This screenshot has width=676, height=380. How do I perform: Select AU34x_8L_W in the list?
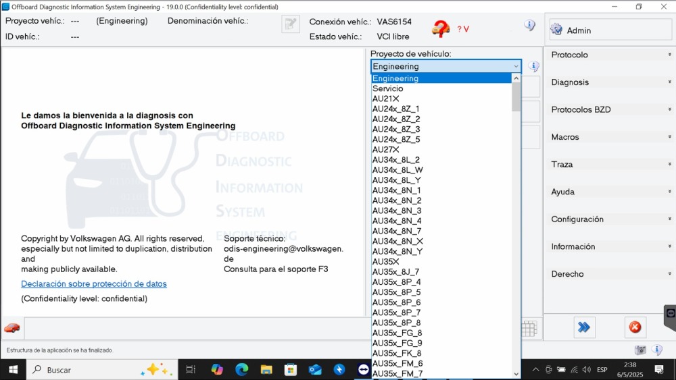(x=441, y=170)
